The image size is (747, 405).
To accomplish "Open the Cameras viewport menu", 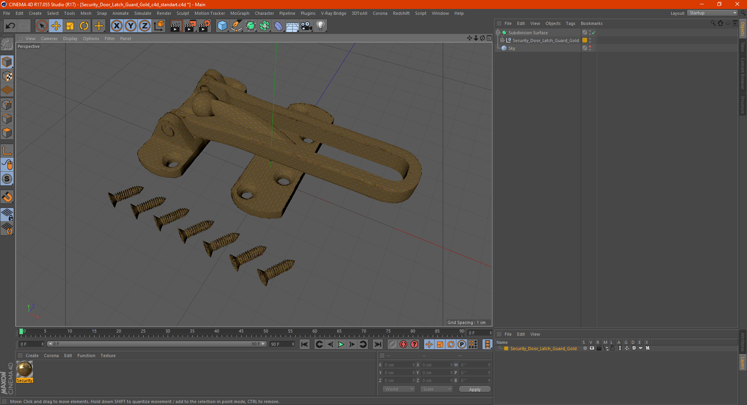I will [49, 39].
